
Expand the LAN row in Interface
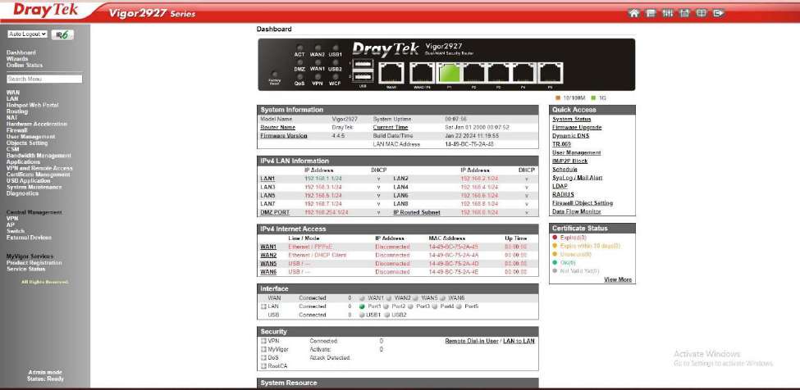click(x=263, y=306)
